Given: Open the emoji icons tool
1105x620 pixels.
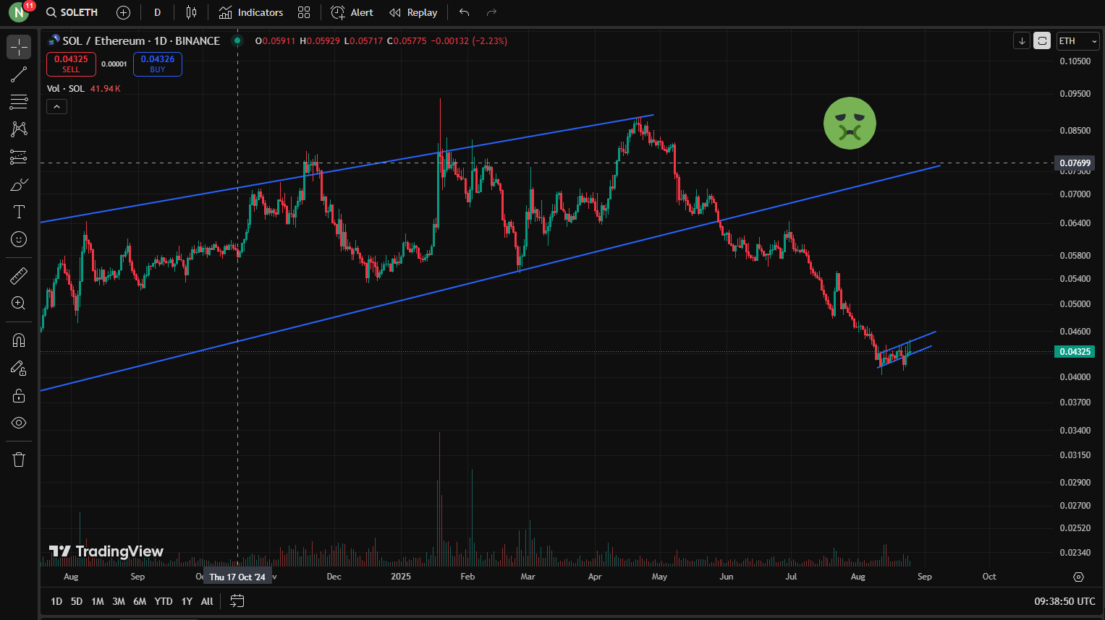Looking at the screenshot, I should (19, 239).
